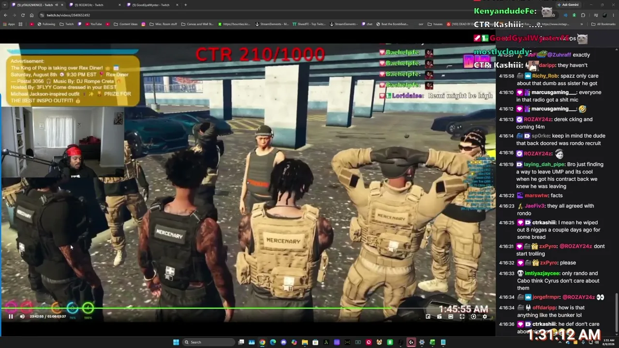Screen dimensions: 619x348
Task: Click chat username JaeFiv3
Action: tap(534, 206)
